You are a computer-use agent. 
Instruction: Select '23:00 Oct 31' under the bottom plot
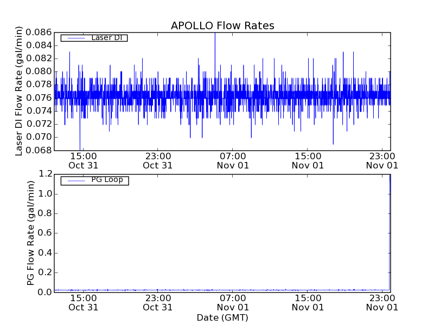(158, 302)
